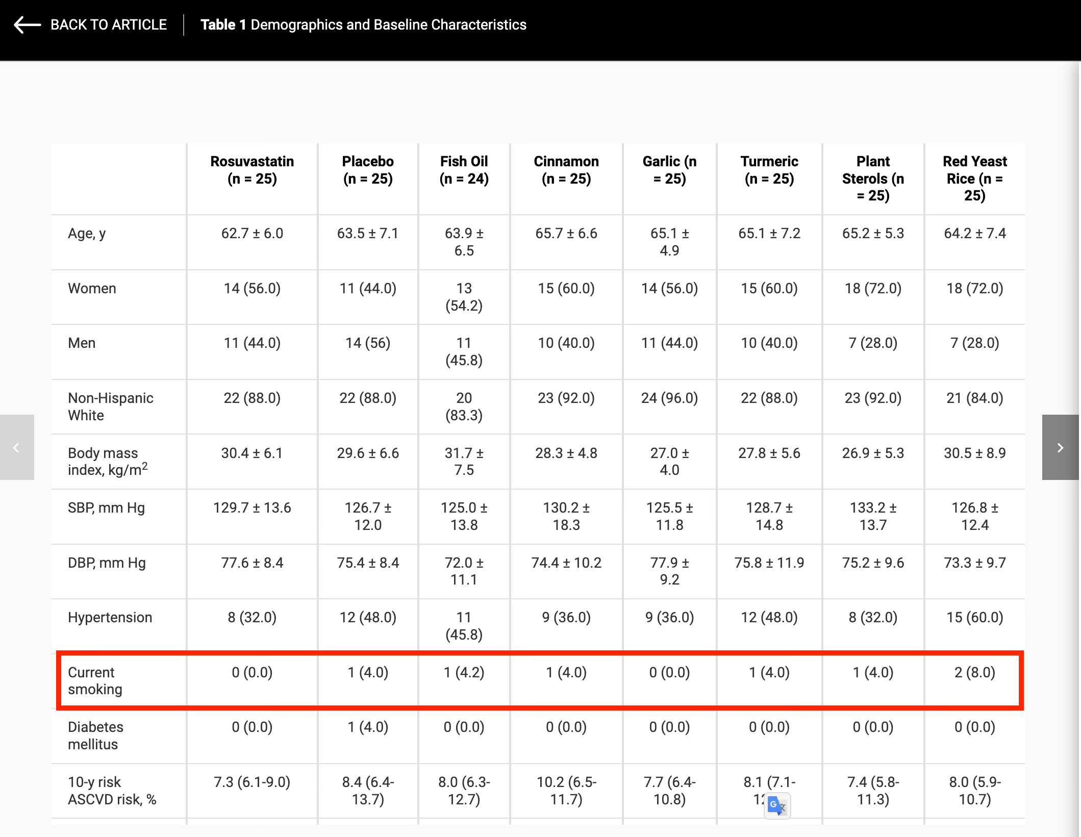Open Google Translate floating icon
This screenshot has width=1081, height=837.
[777, 806]
